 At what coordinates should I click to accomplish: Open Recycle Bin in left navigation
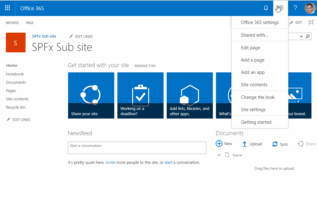(x=16, y=107)
